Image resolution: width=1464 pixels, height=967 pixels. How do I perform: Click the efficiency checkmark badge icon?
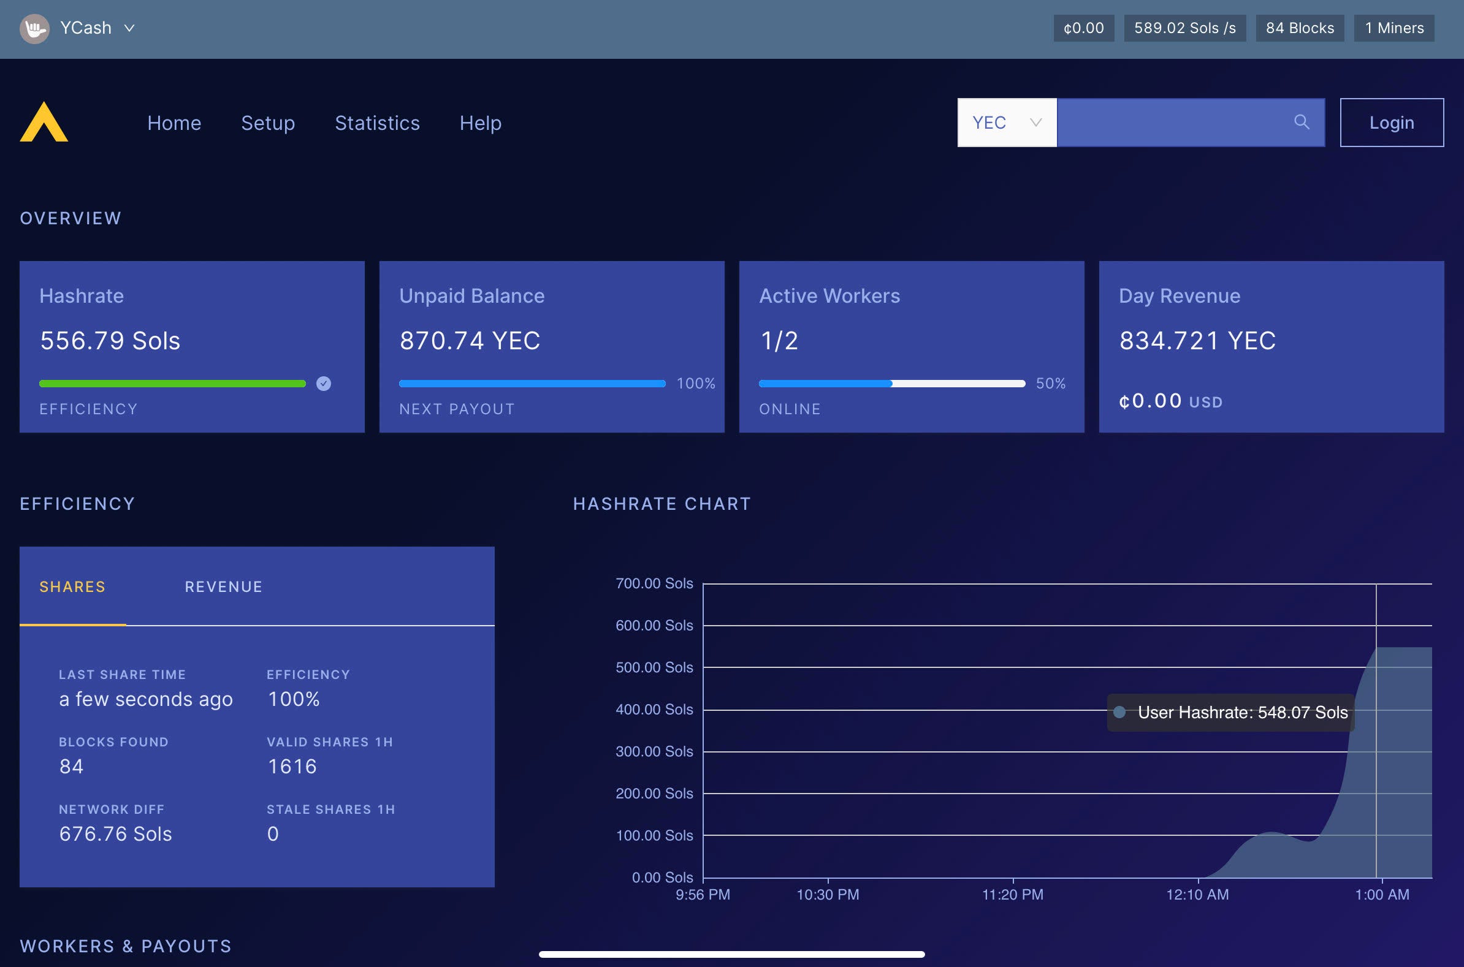323,384
